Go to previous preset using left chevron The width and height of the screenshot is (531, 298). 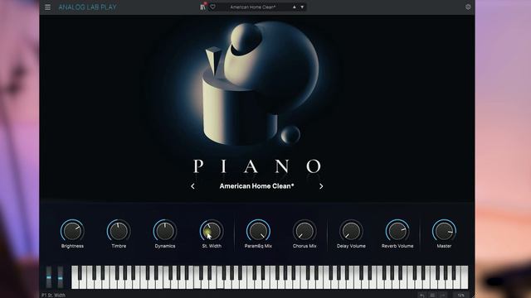point(192,186)
